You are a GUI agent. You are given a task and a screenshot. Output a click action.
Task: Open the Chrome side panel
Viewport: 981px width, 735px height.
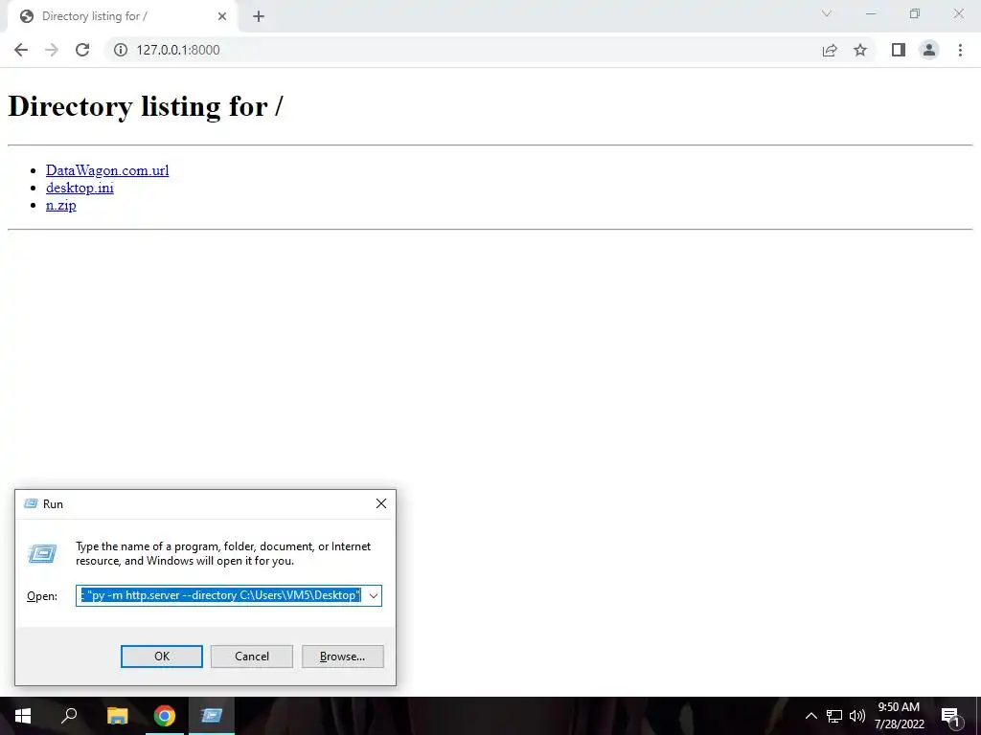[x=899, y=50]
